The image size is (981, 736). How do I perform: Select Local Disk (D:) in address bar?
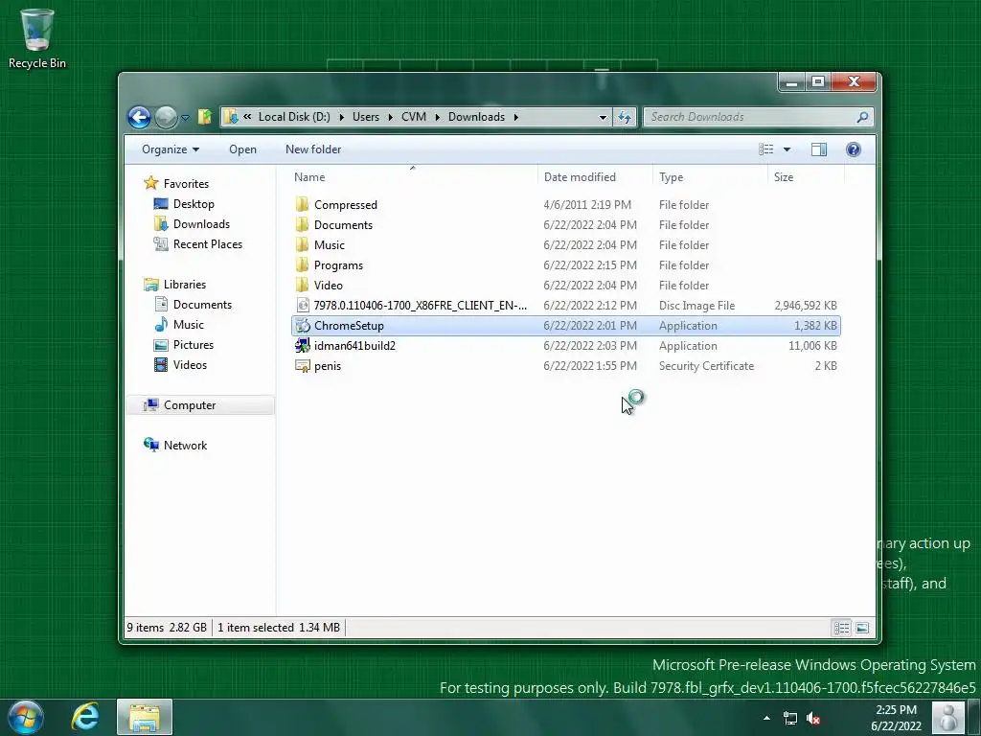[294, 117]
